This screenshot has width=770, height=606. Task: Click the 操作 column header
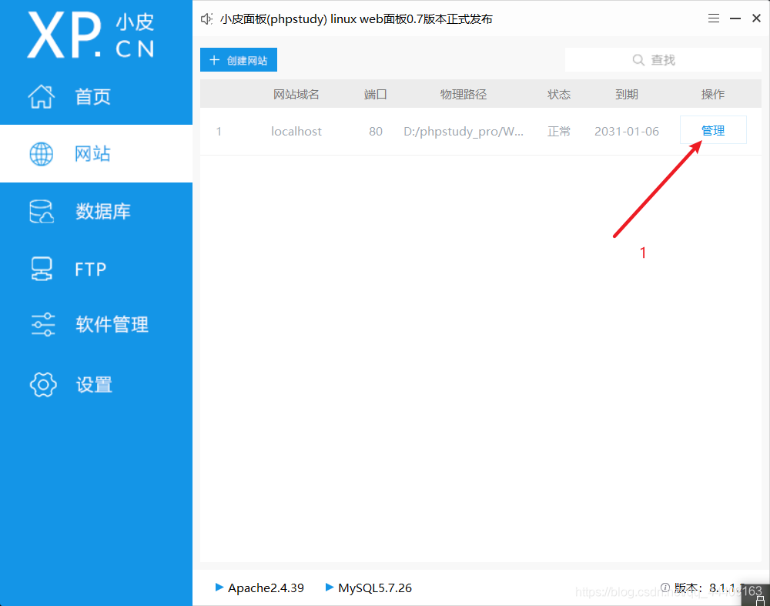[713, 94]
